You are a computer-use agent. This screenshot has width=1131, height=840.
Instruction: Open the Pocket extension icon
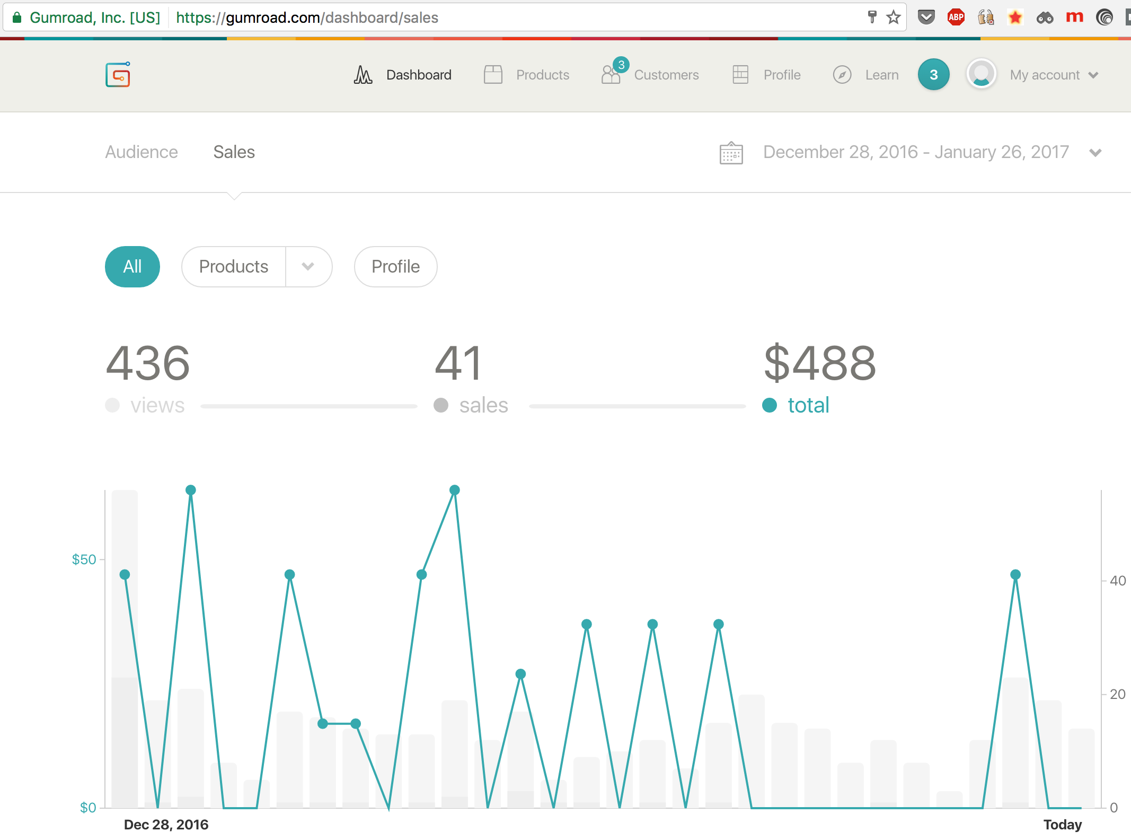[926, 17]
